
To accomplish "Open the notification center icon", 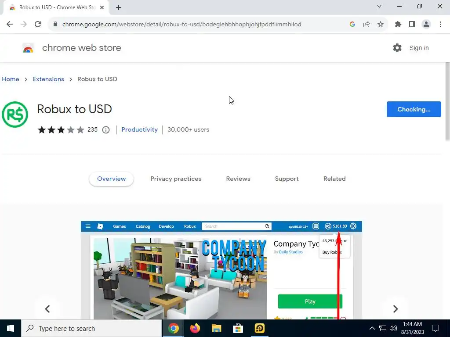I will coord(435,328).
